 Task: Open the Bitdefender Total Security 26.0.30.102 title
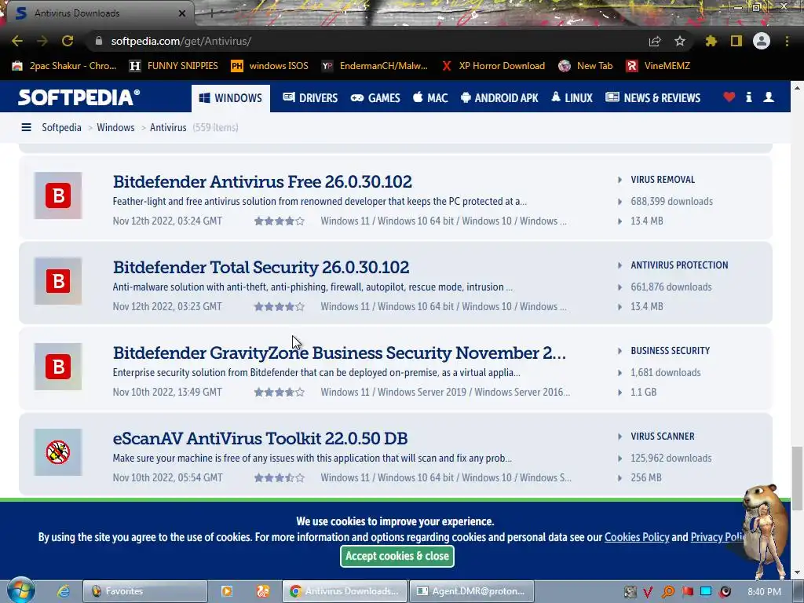pyautogui.click(x=261, y=267)
